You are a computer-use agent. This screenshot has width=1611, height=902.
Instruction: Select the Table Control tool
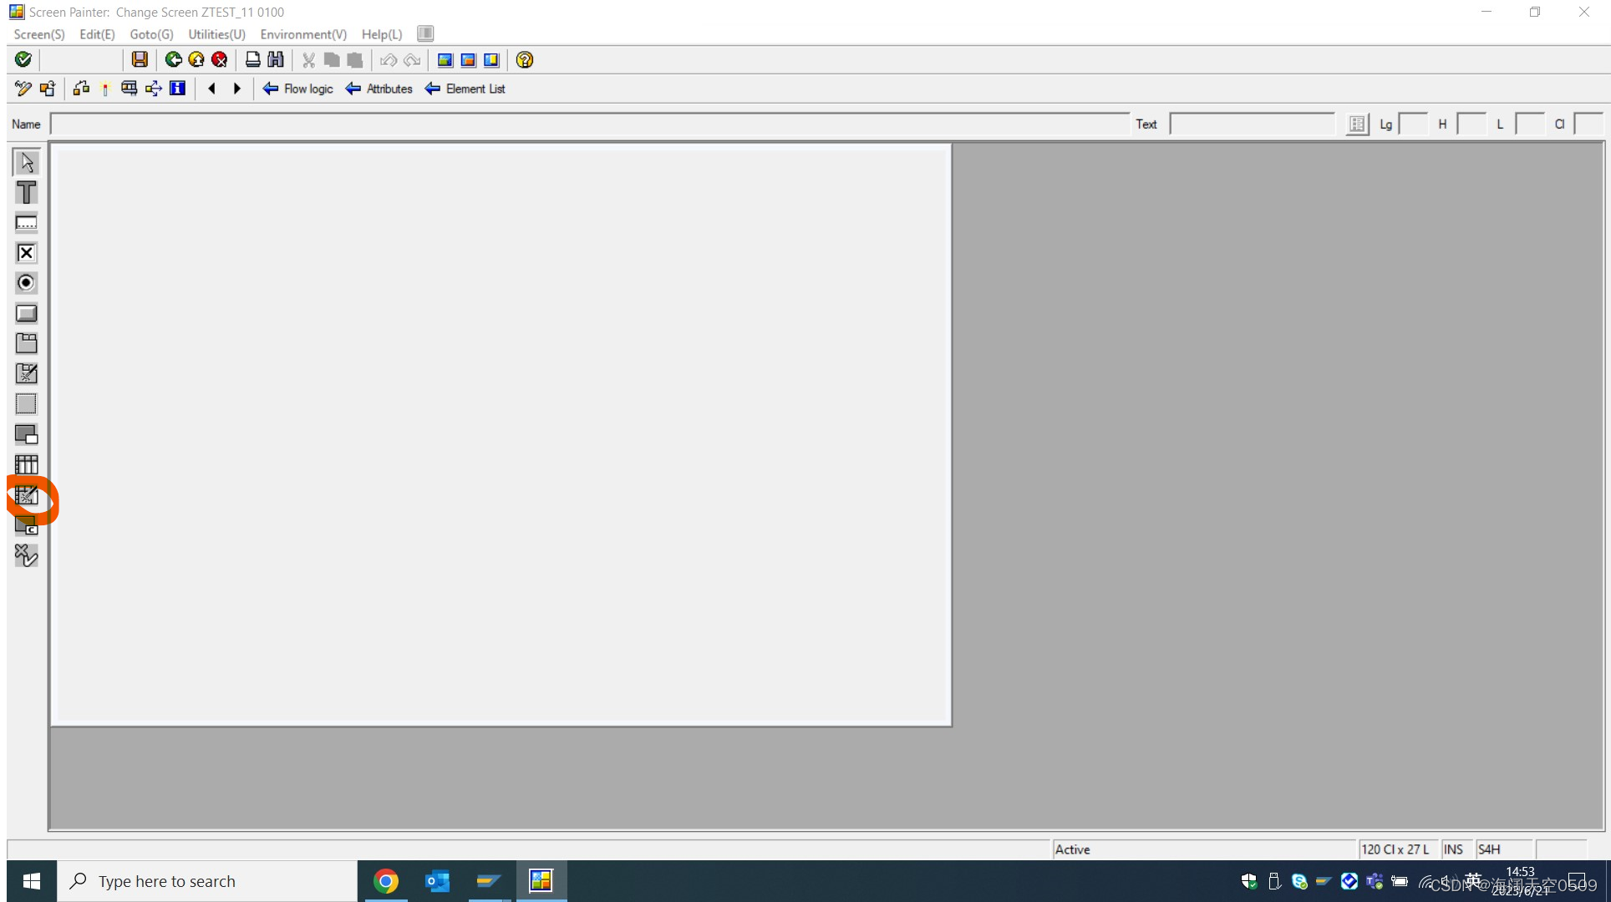point(26,464)
